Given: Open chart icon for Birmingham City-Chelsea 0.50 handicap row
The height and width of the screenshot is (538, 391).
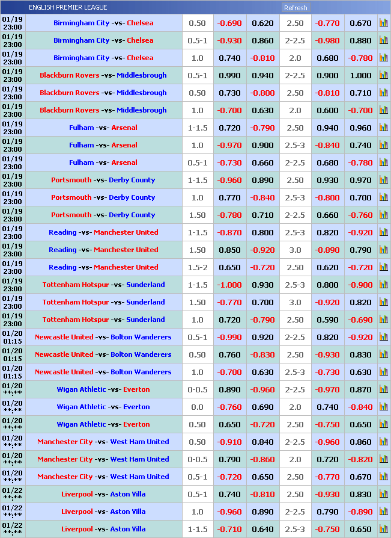Looking at the screenshot, I should pyautogui.click(x=383, y=23).
